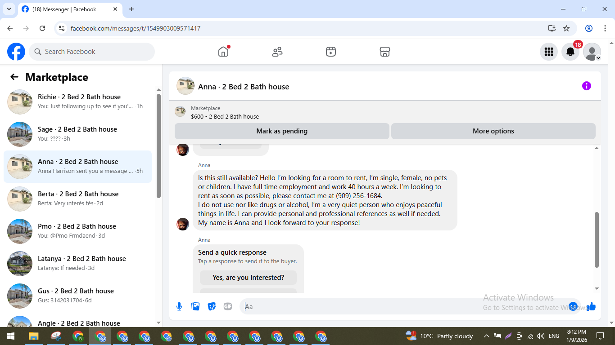
Task: Send a thumbs-up like
Action: (x=591, y=306)
